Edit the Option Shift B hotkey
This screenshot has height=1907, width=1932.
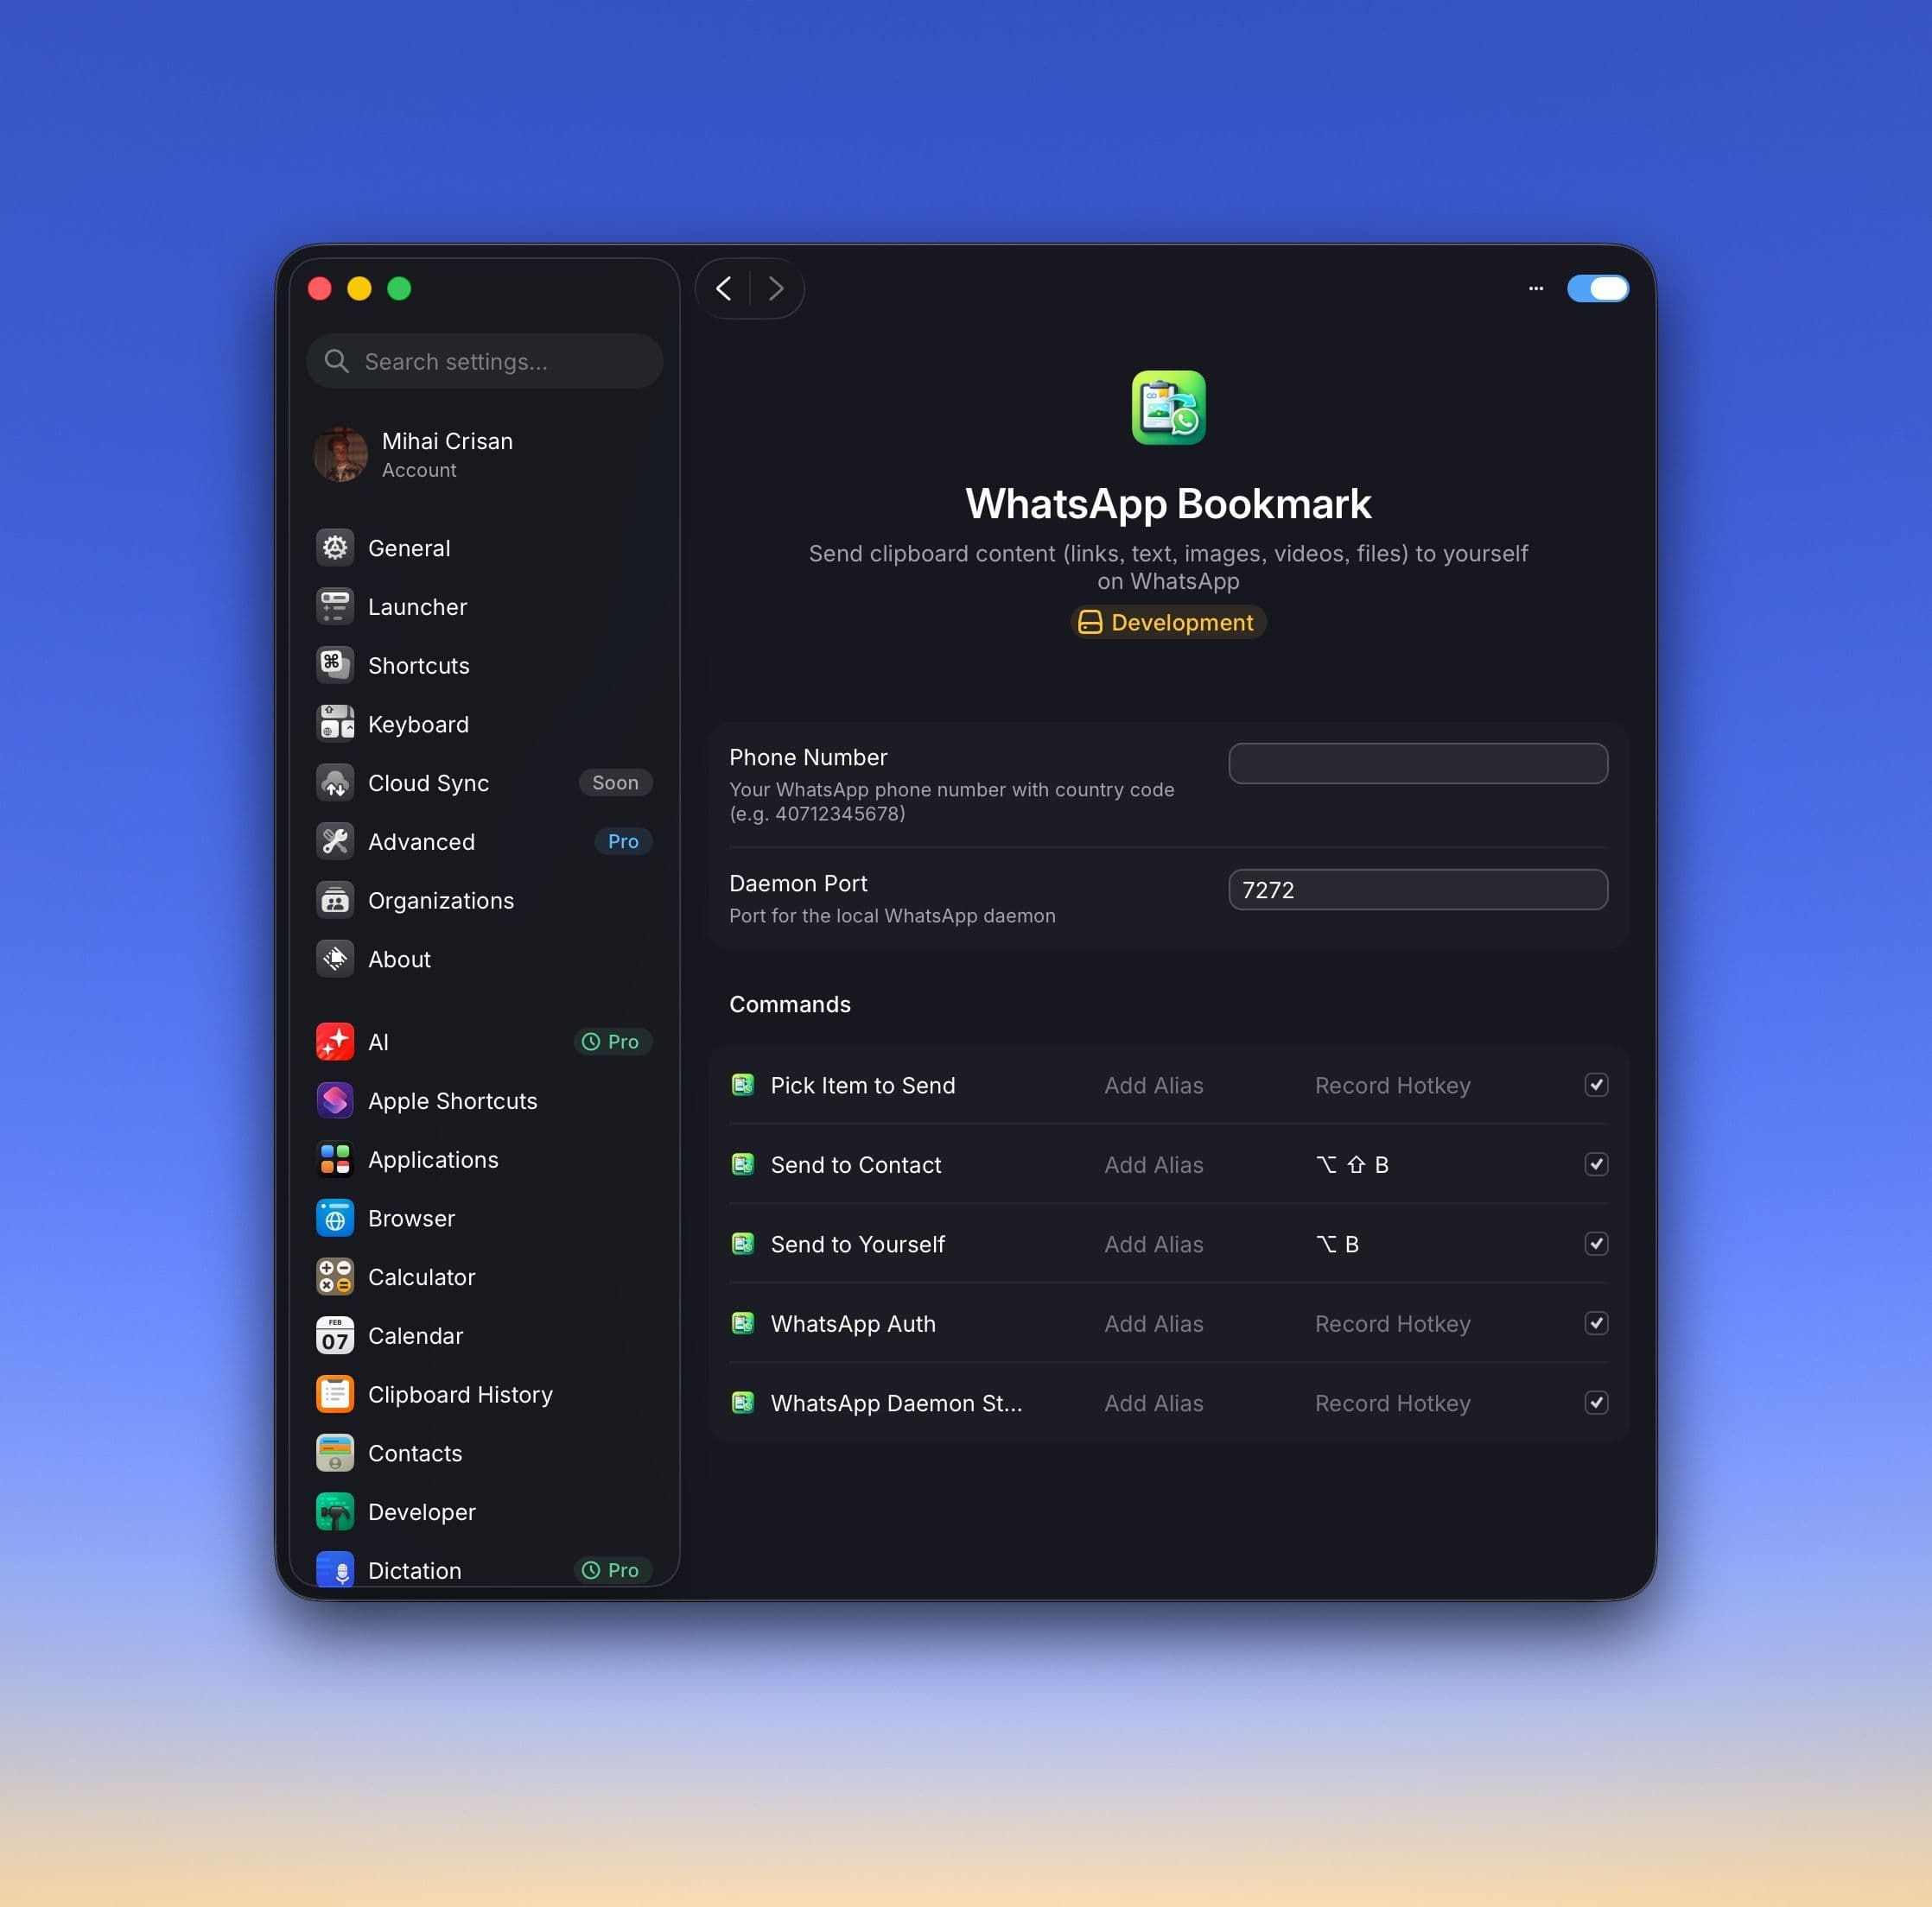click(x=1352, y=1164)
